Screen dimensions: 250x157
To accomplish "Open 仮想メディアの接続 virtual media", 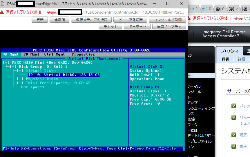I will pos(91,20).
